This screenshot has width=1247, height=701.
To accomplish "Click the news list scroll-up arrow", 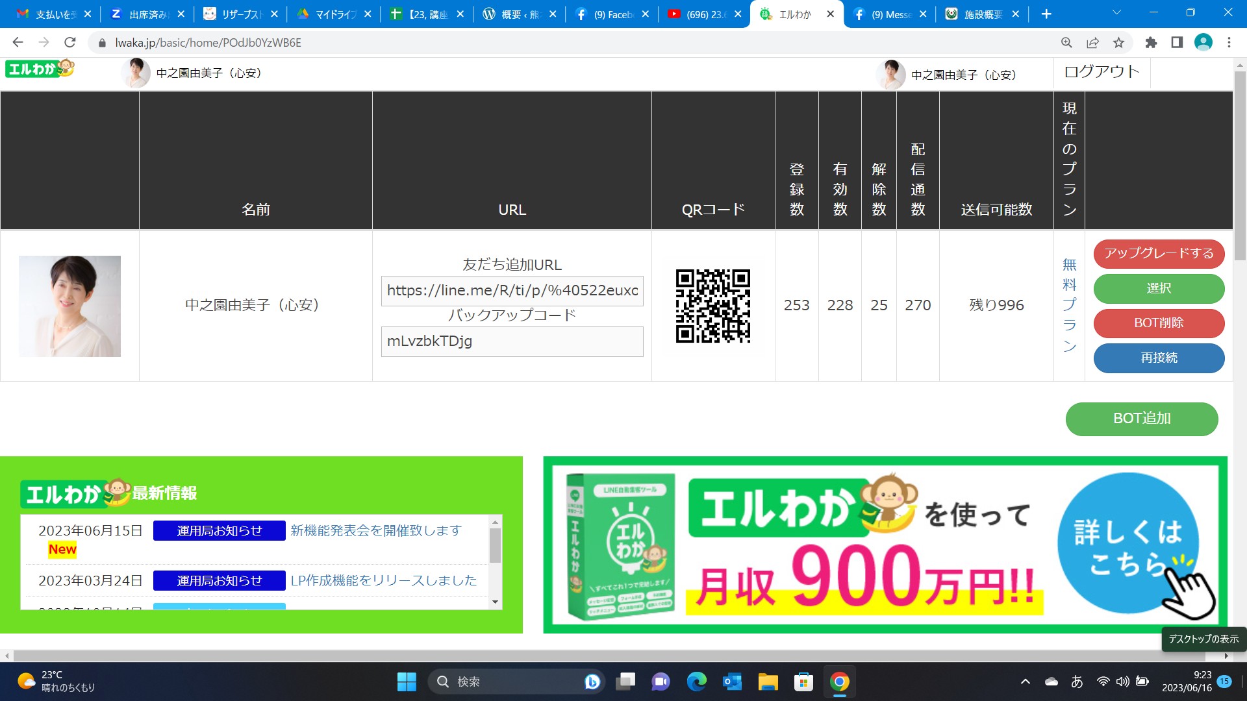I will click(x=495, y=522).
